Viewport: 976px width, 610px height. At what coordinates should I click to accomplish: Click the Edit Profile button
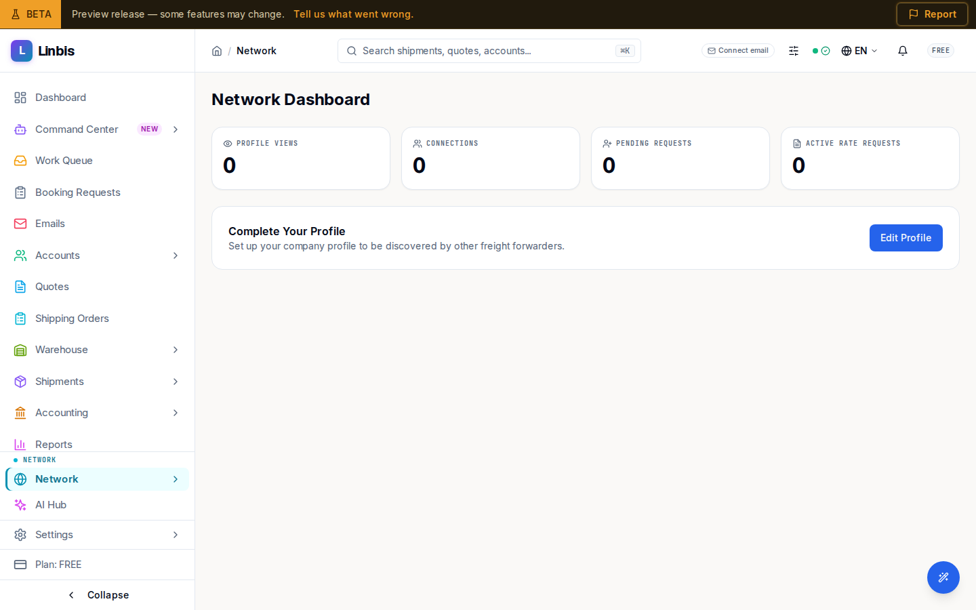(x=906, y=238)
